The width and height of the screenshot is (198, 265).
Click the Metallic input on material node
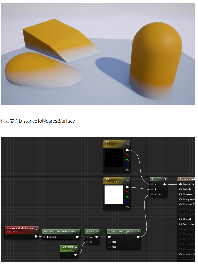pyautogui.click(x=181, y=189)
